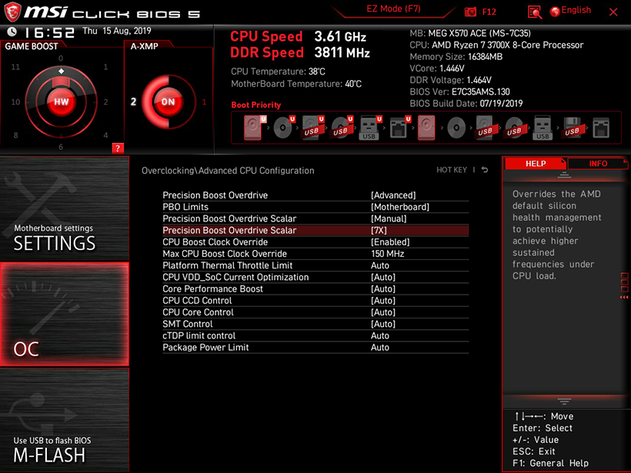Edit cTDP limit control Auto value
Viewport: 631px width, 473px height.
click(x=380, y=335)
